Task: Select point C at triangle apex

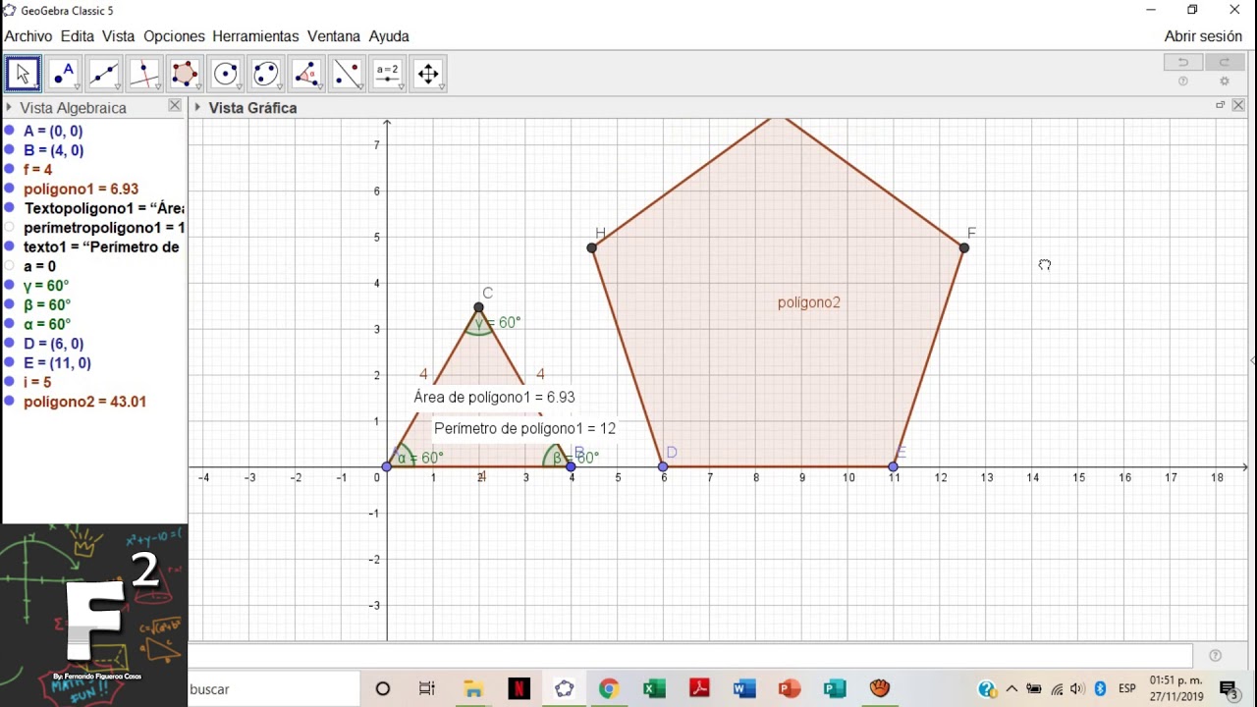Action: (x=478, y=307)
